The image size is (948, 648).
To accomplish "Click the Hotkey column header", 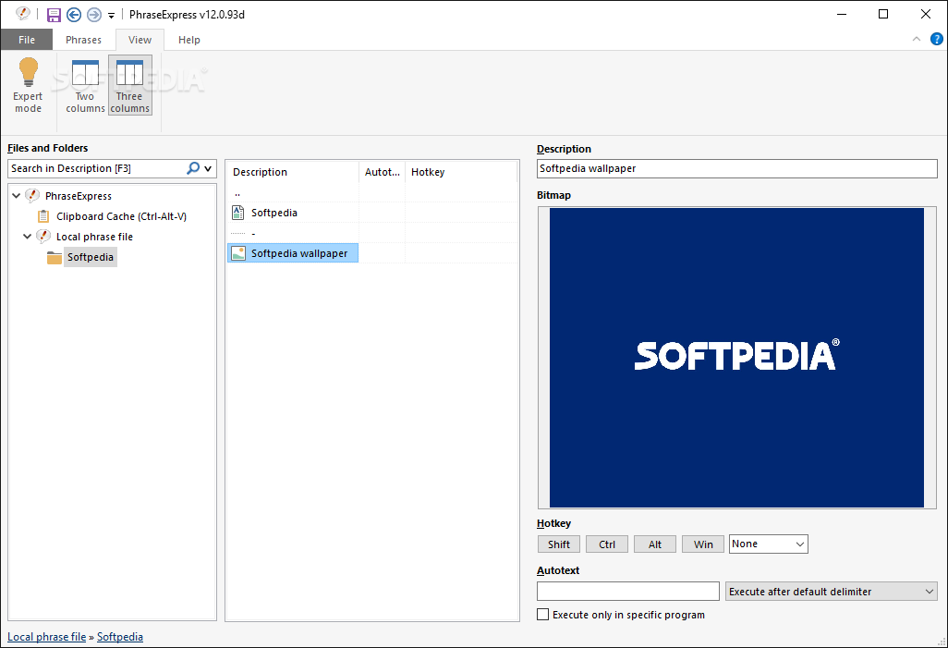I will tap(461, 172).
